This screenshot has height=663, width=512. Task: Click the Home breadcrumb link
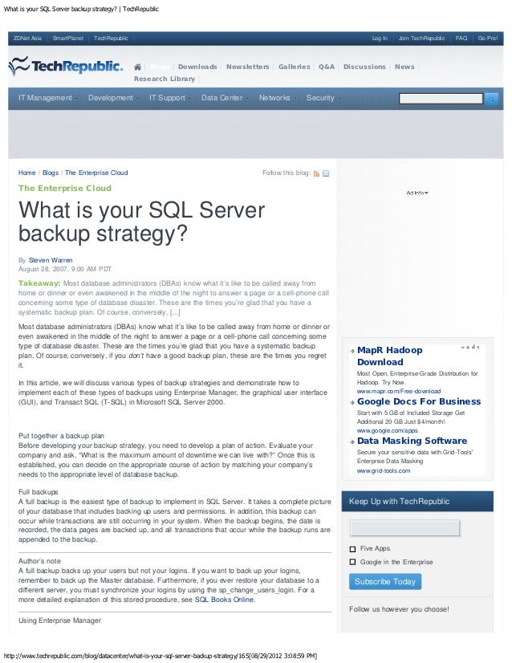tap(27, 173)
